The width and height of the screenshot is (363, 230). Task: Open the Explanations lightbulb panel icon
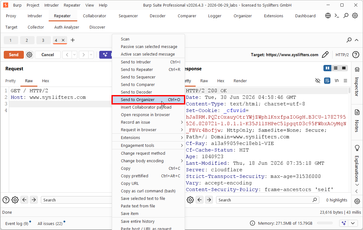tap(357, 148)
